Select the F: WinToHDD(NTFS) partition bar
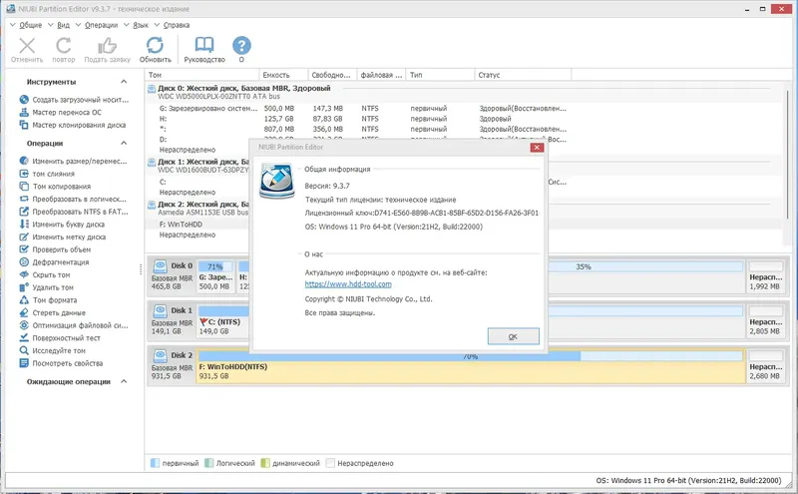798x494 pixels. tap(471, 365)
